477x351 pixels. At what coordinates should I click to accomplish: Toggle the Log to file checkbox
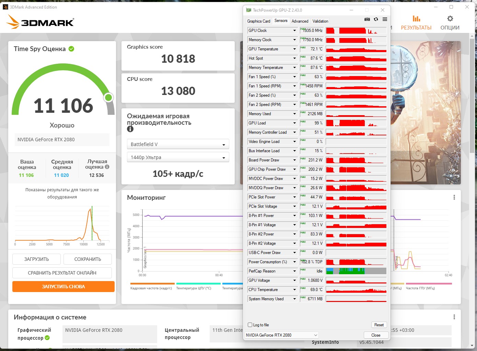point(250,325)
